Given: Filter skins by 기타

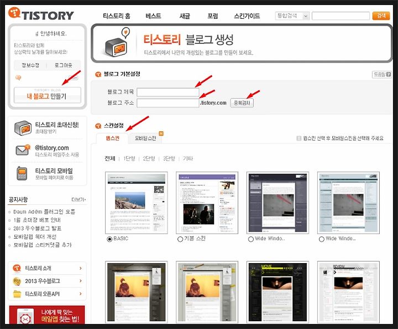Looking at the screenshot, I should [x=188, y=158].
